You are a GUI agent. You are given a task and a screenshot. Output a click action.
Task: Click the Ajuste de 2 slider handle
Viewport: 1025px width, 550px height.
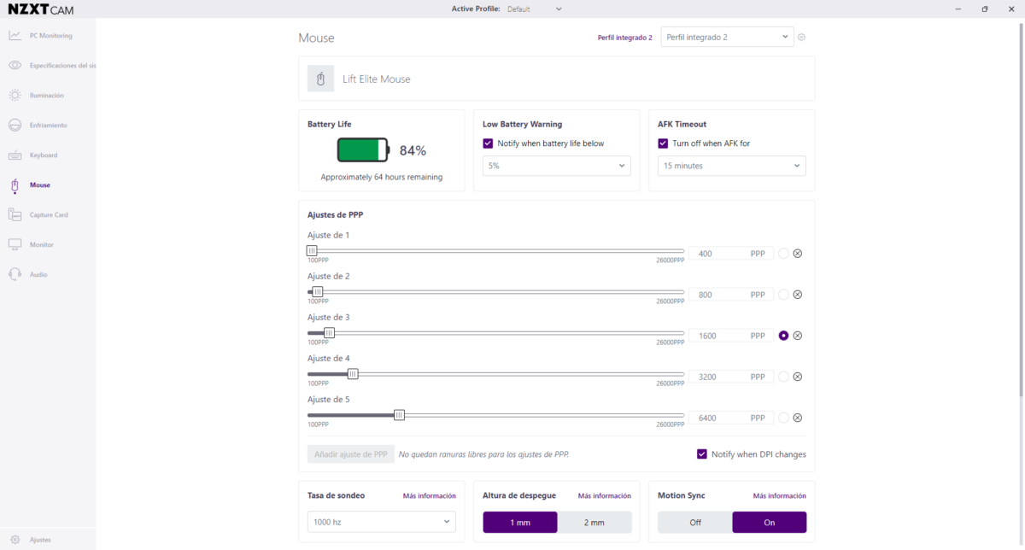pyautogui.click(x=318, y=292)
